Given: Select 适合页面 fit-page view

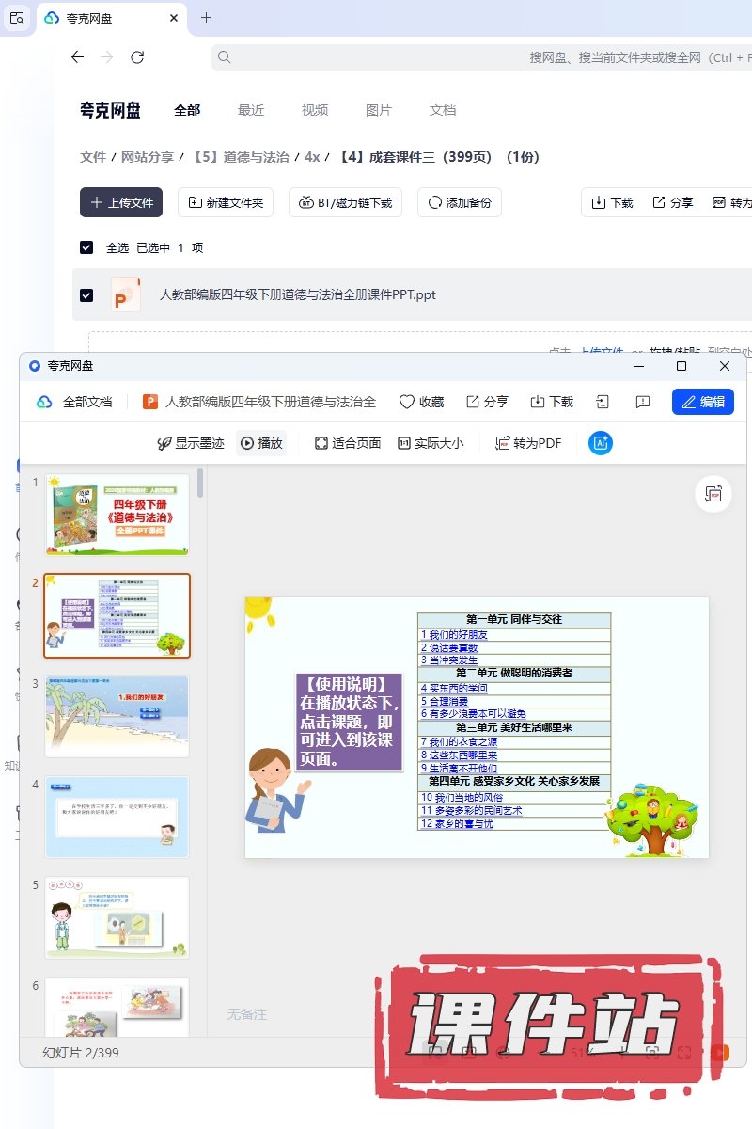Looking at the screenshot, I should (x=347, y=443).
